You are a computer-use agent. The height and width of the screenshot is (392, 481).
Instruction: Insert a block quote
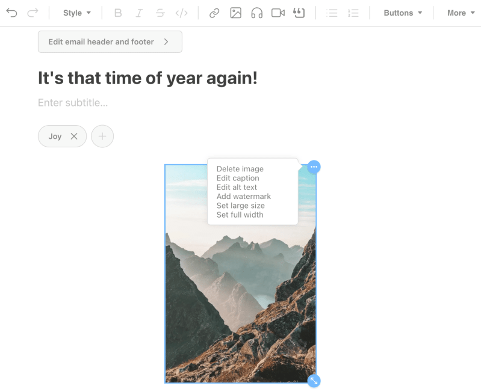299,13
